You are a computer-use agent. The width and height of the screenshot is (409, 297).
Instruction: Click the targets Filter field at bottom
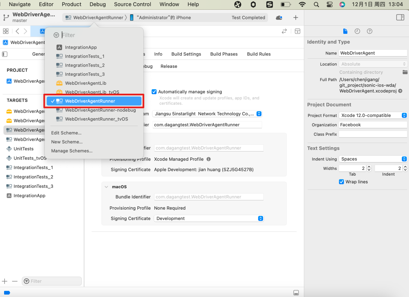pyautogui.click(x=52, y=281)
